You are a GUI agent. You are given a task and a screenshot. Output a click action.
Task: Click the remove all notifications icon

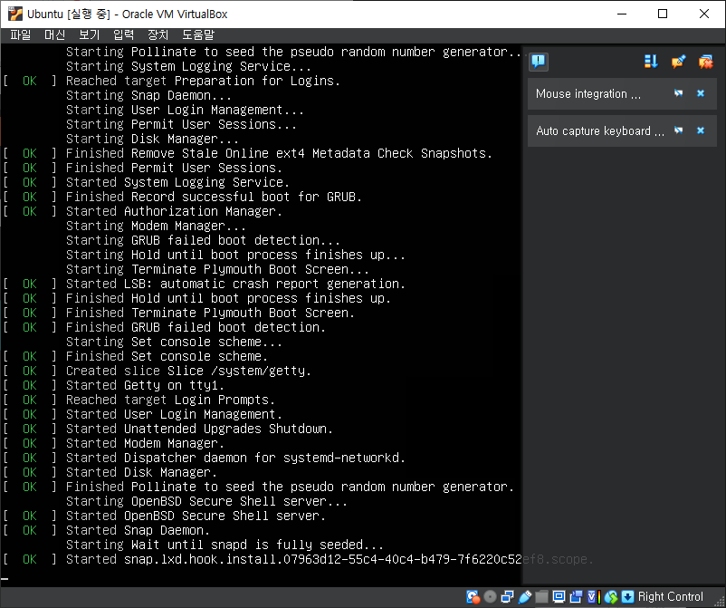705,62
